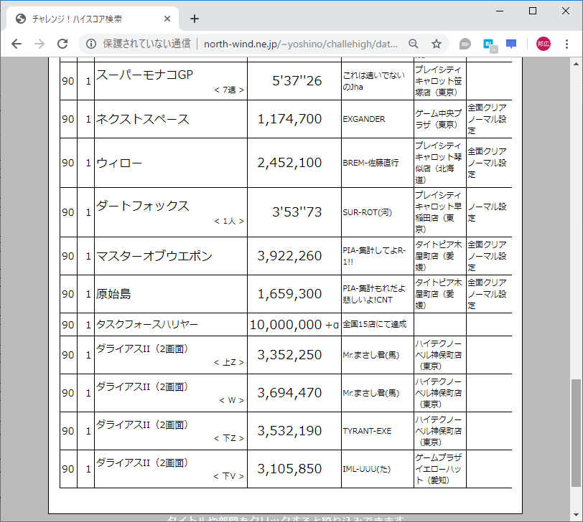583x522 pixels.
Task: Open title 原始島
Action: click(x=113, y=294)
